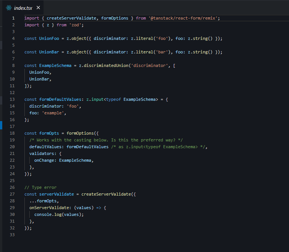Click the 'bar' literal string
The width and height of the screenshot is (289, 252).
point(162,52)
